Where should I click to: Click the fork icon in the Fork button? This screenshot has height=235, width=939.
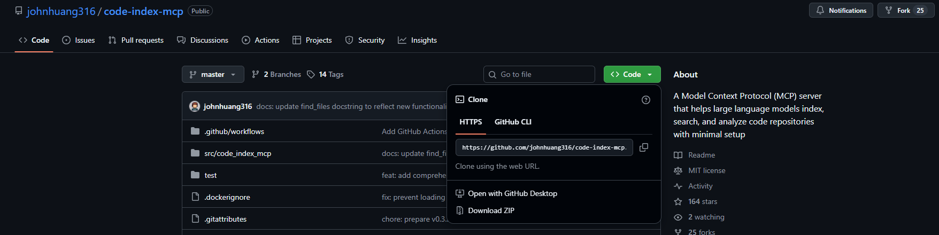pos(889,10)
